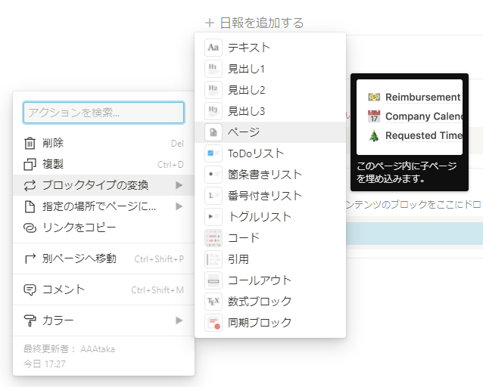The height and width of the screenshot is (387, 483).
Task: Click the paint roller icon beside カラー
Action: (x=30, y=320)
